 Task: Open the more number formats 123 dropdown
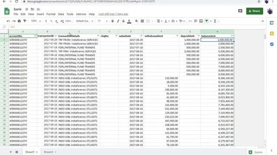[x=68, y=21]
